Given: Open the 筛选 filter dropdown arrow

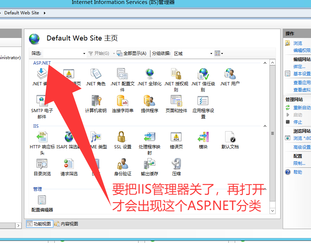Looking at the screenshot, I should click(84, 53).
